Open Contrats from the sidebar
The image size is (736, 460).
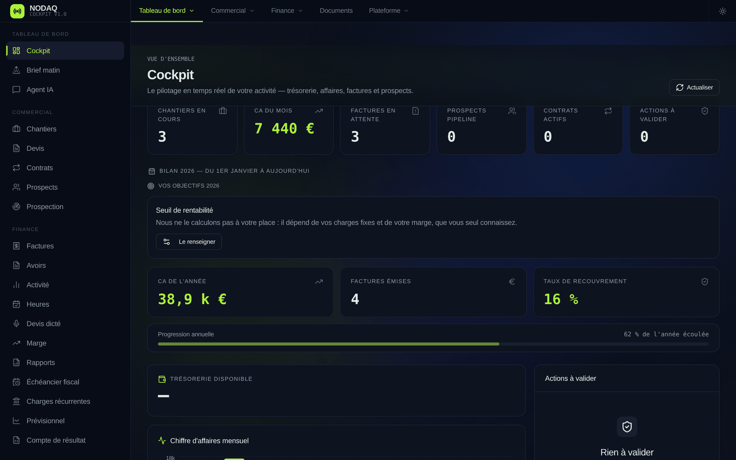(x=65, y=168)
